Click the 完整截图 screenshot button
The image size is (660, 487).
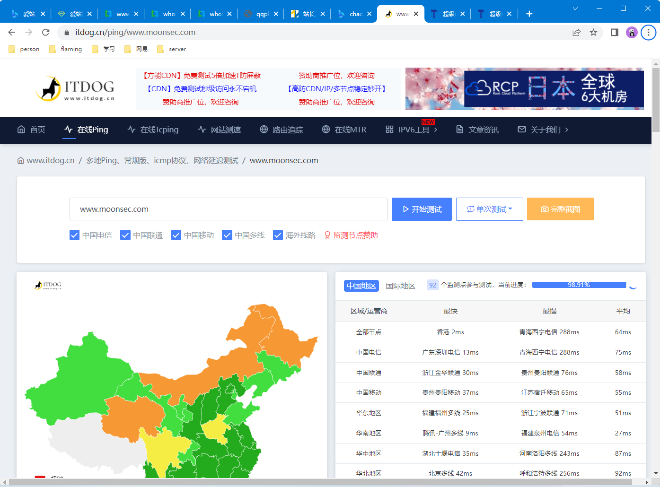(561, 209)
